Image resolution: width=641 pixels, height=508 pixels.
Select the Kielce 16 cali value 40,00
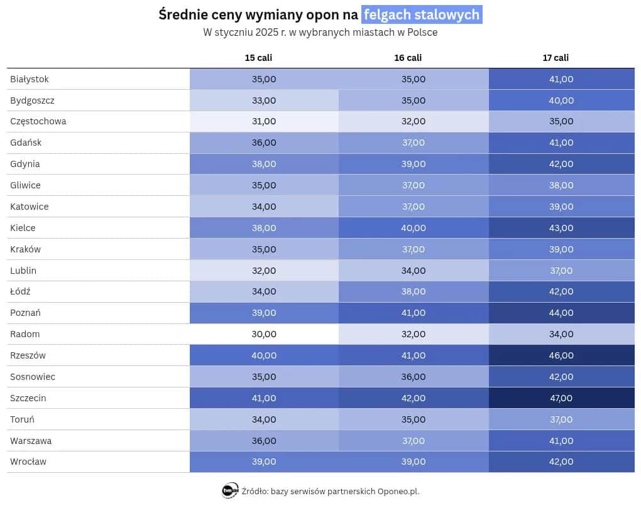(x=414, y=228)
